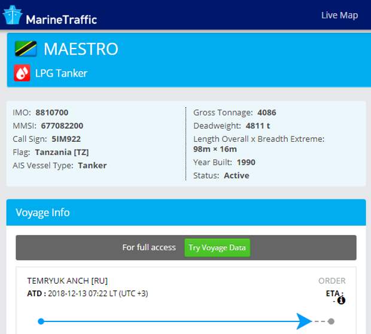The width and height of the screenshot is (371, 334).
Task: Click the grey destination dot on voyage timeline
Action: pyautogui.click(x=331, y=321)
